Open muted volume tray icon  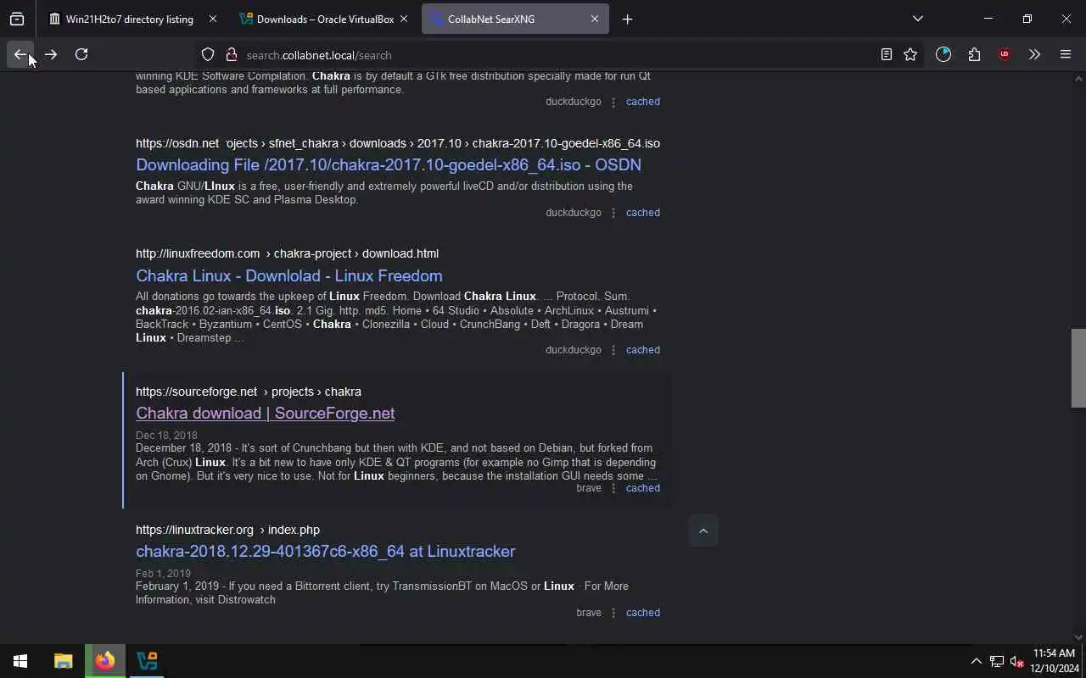click(1016, 661)
